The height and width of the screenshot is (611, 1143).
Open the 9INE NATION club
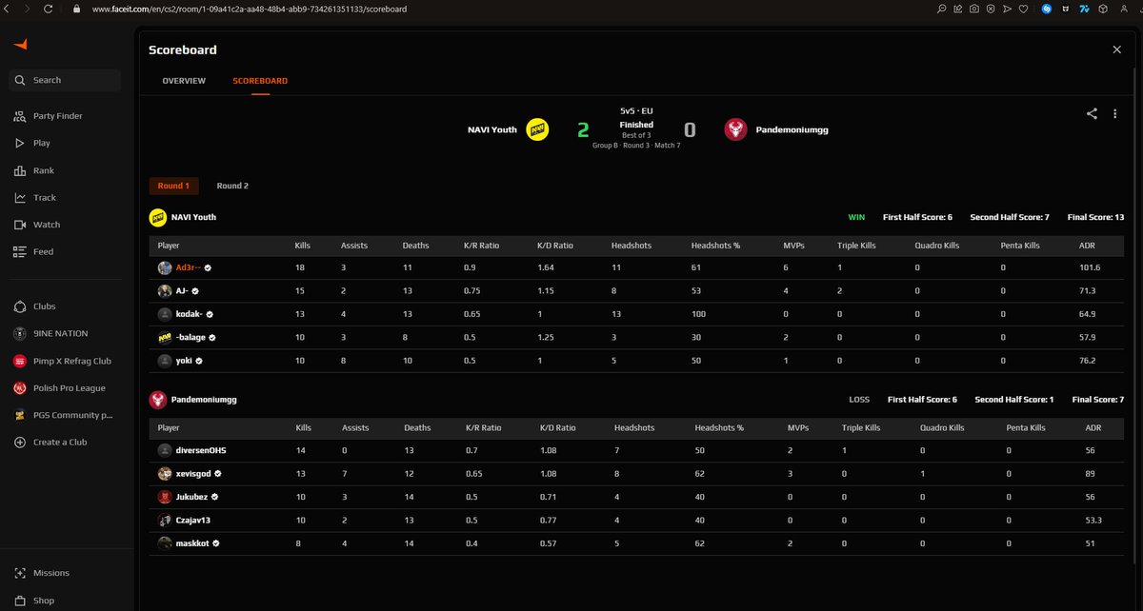pos(50,334)
